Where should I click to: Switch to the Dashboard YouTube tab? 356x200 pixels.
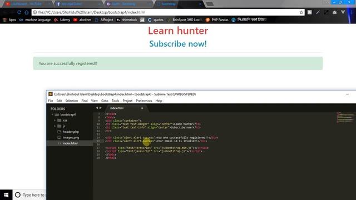pos(27,4)
